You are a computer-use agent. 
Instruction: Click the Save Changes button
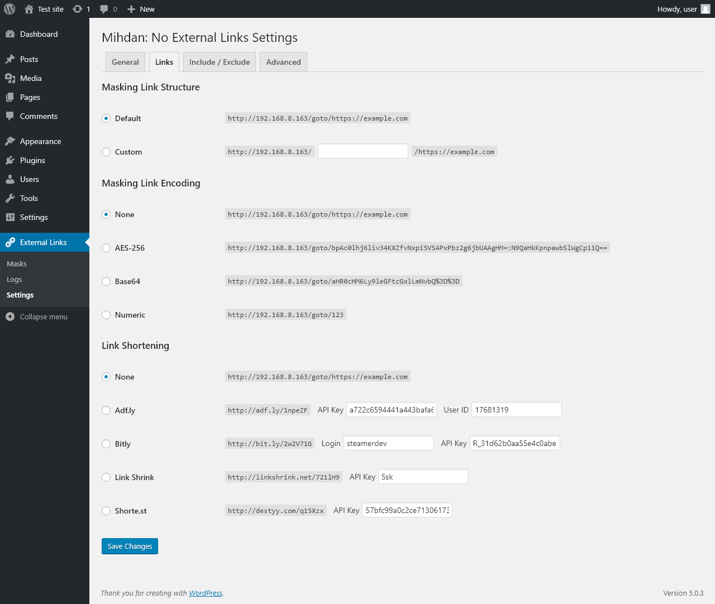coord(130,546)
